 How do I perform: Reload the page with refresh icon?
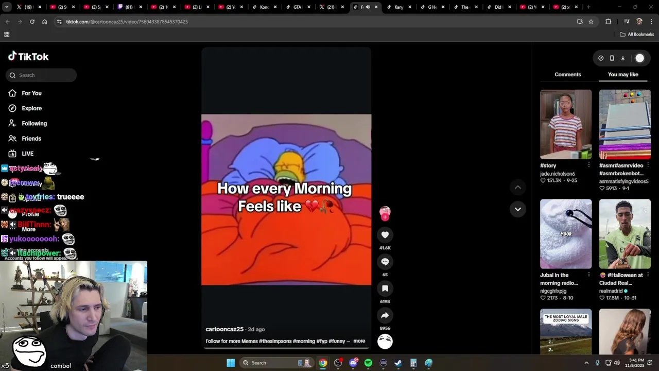pos(32,22)
